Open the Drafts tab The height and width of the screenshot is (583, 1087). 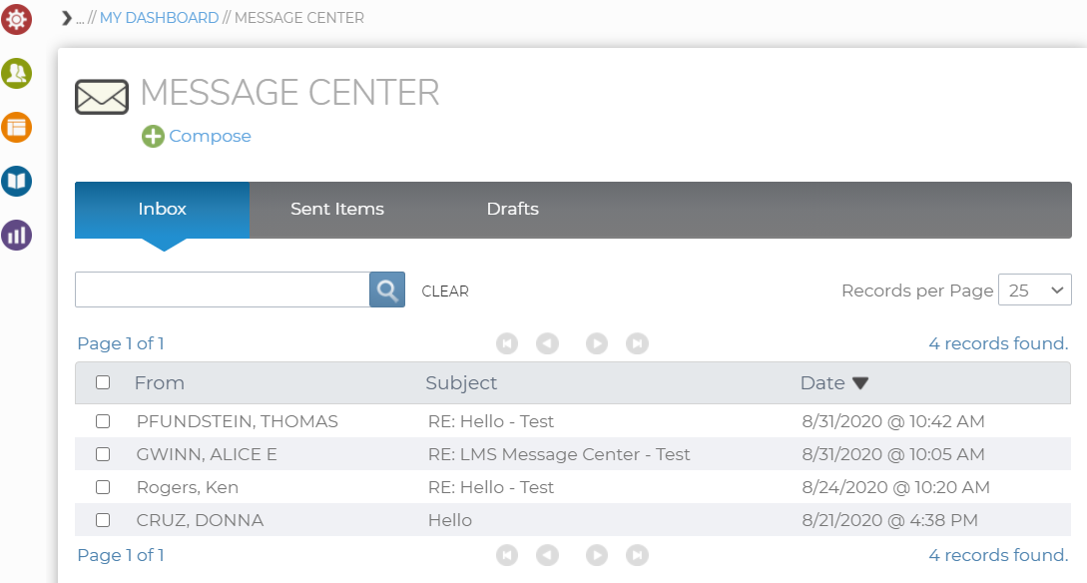(x=512, y=210)
